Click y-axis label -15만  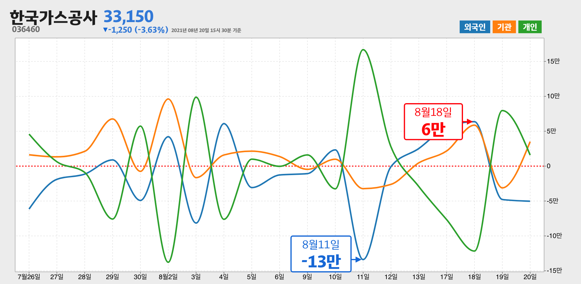click(x=554, y=270)
